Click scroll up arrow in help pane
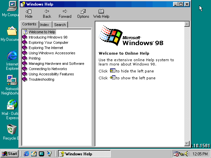The height and width of the screenshot is (158, 211). (x=187, y=24)
